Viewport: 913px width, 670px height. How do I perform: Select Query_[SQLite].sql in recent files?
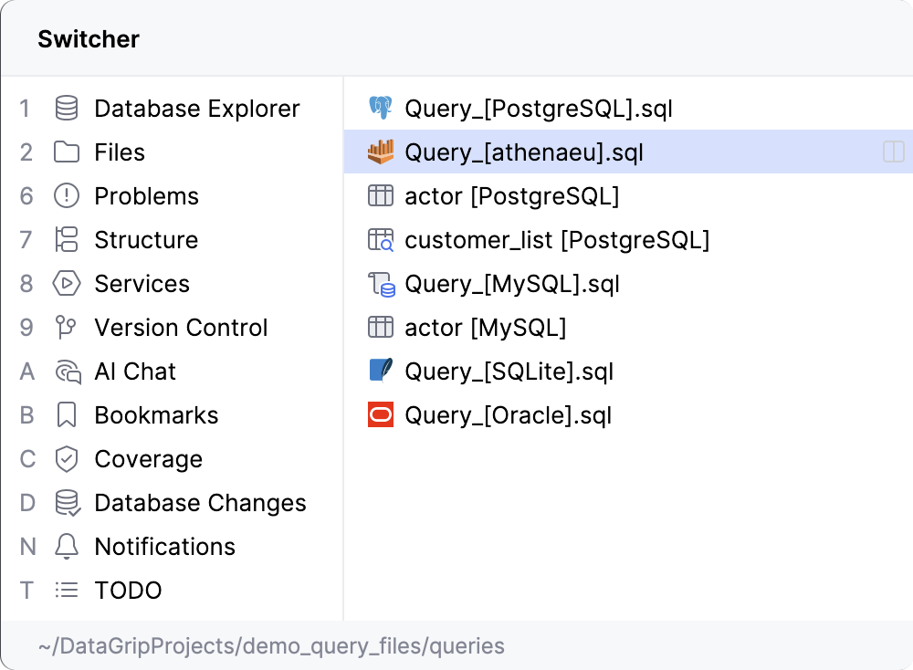coord(509,372)
